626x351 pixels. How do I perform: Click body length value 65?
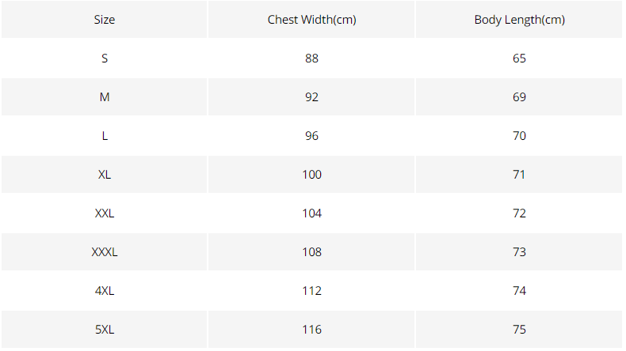point(519,58)
